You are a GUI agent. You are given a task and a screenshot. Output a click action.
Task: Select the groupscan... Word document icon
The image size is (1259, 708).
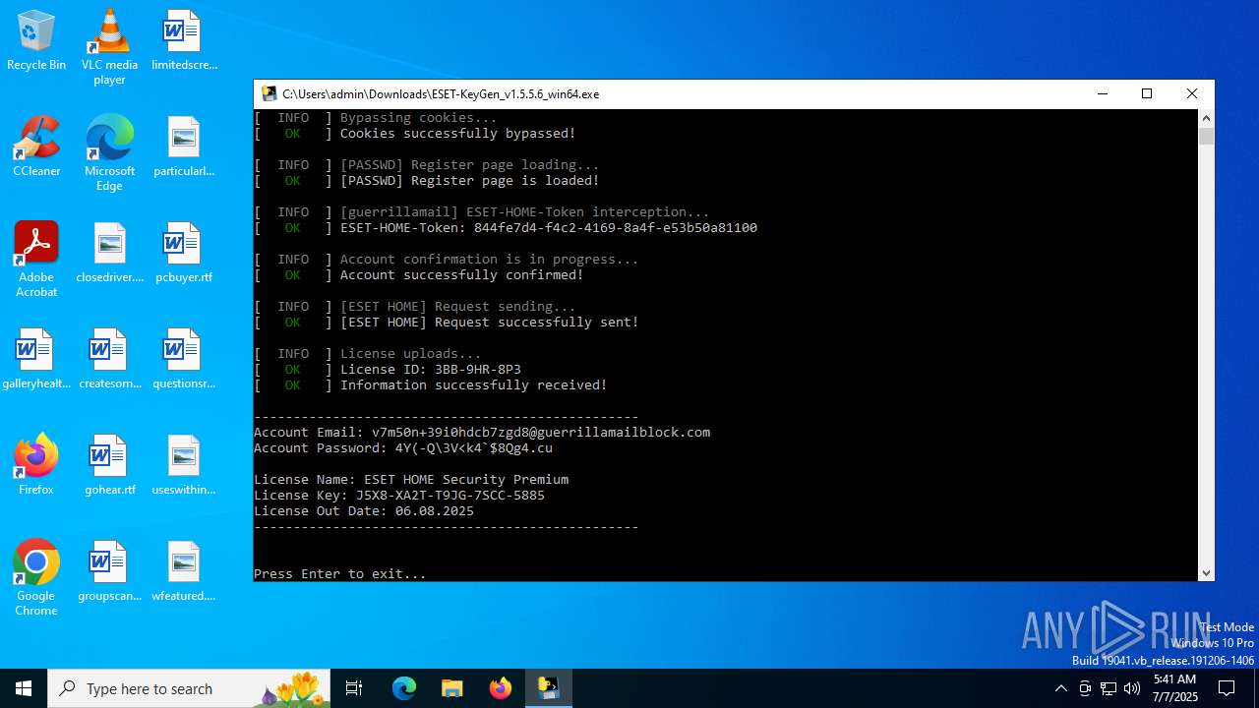click(109, 572)
